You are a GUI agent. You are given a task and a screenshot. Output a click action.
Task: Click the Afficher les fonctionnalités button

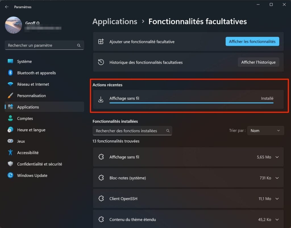(x=252, y=42)
